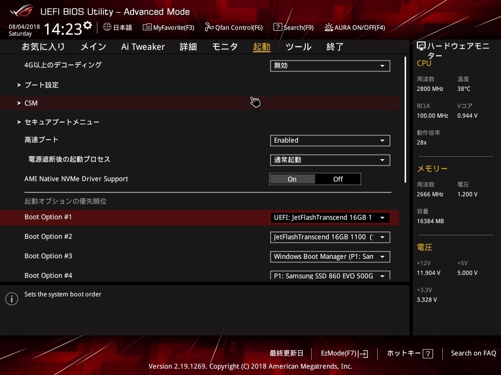Click the Search question mark icon
The height and width of the screenshot is (375, 501).
[x=278, y=27]
